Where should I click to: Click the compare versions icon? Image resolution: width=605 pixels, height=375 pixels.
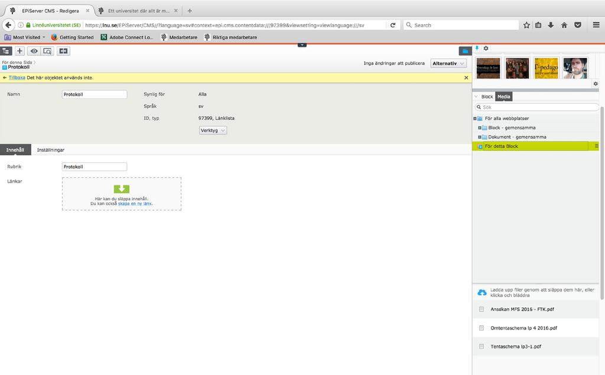click(x=63, y=51)
